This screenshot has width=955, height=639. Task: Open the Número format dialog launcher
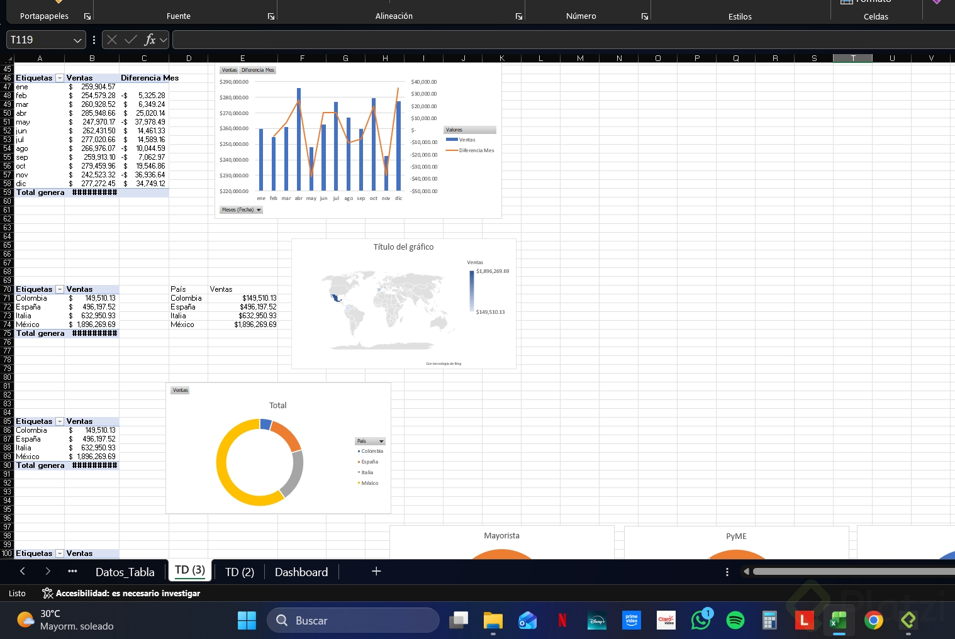[x=645, y=16]
